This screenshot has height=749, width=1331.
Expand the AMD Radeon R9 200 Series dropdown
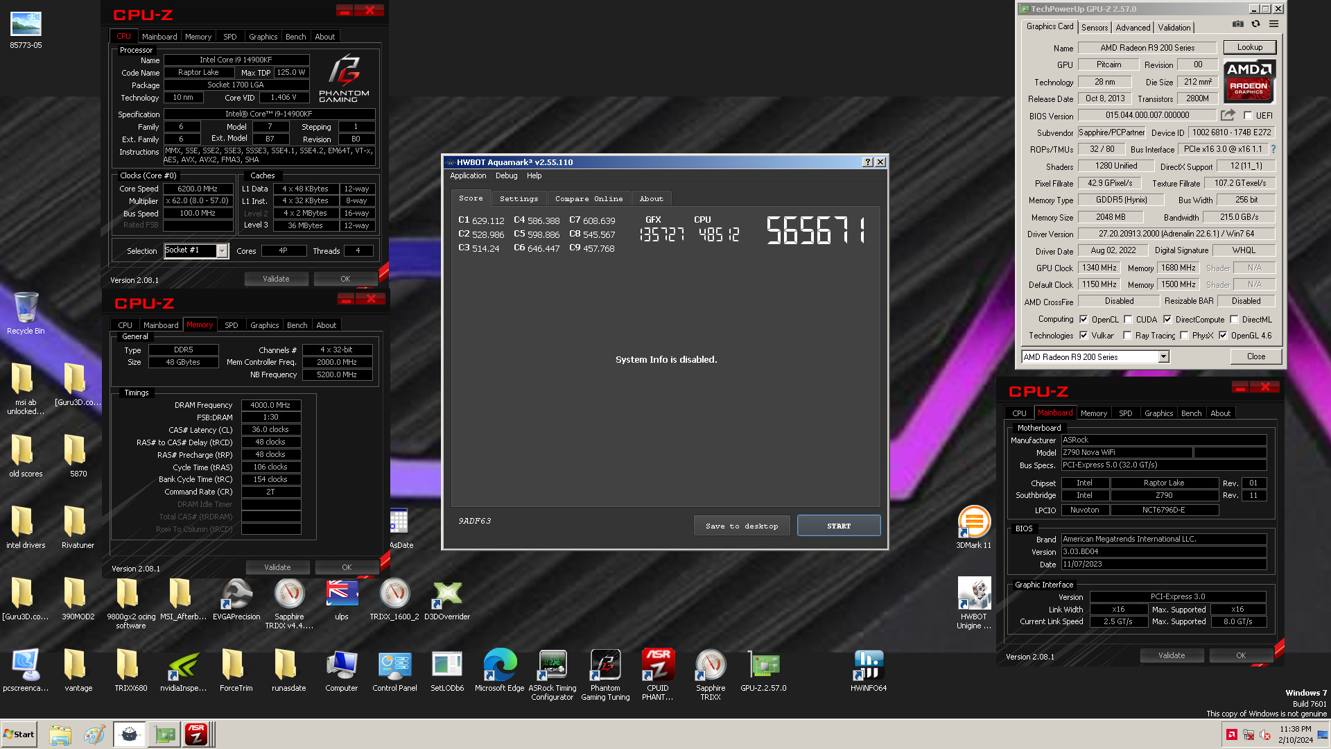[1164, 356]
